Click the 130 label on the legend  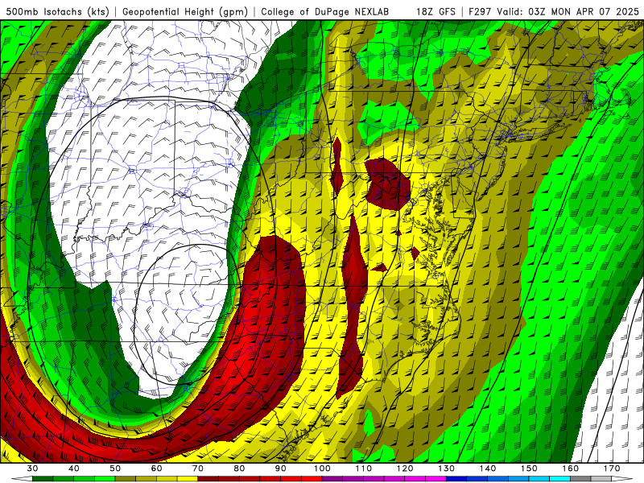(447, 469)
